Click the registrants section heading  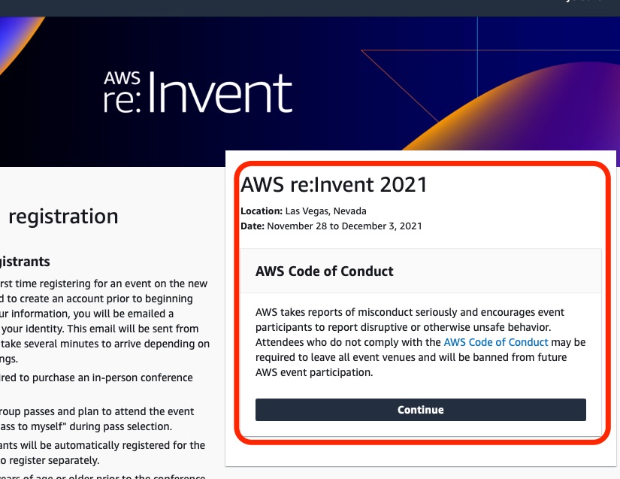click(25, 261)
